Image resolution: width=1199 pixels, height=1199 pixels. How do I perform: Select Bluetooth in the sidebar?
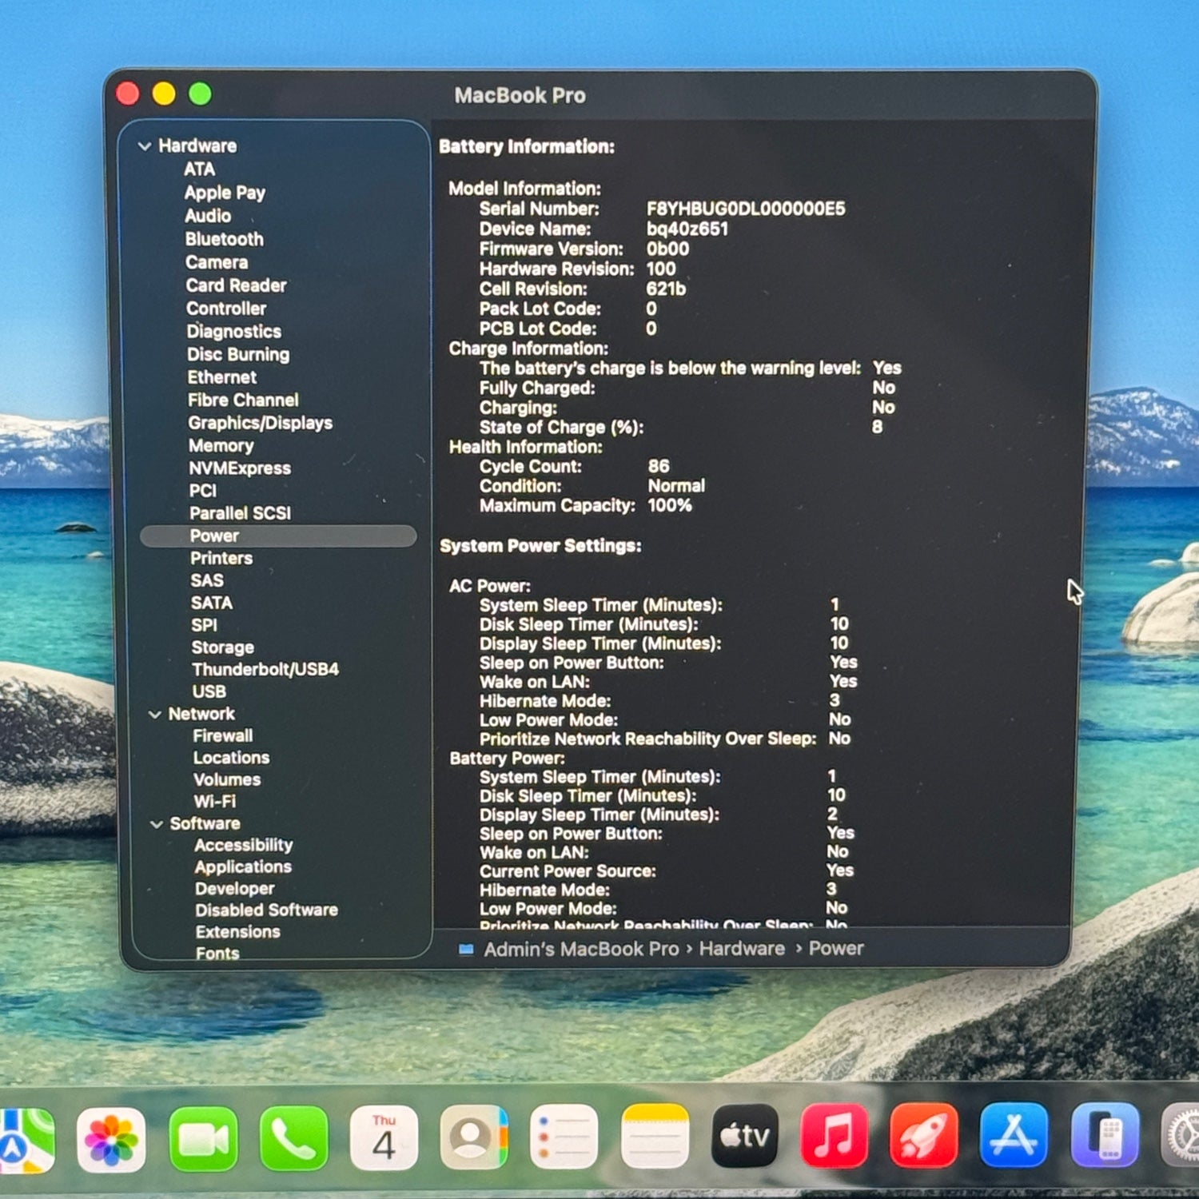coord(224,239)
